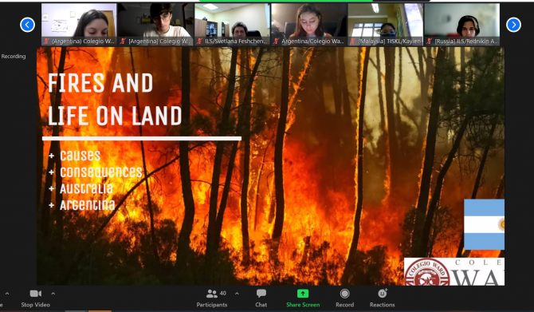The height and width of the screenshot is (312, 534).
Task: Select the Argentina flag on the slide
Action: pos(484,224)
